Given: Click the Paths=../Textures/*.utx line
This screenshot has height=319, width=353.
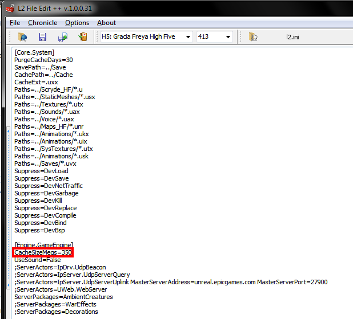Looking at the screenshot, I should pos(49,104).
